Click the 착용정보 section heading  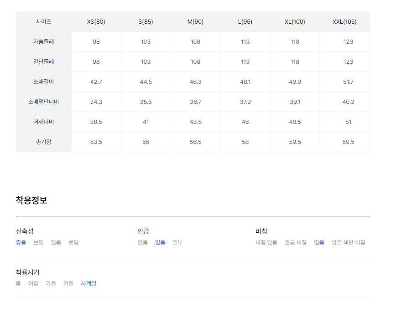tap(31, 200)
